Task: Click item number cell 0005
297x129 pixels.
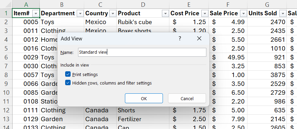Action: (26, 22)
